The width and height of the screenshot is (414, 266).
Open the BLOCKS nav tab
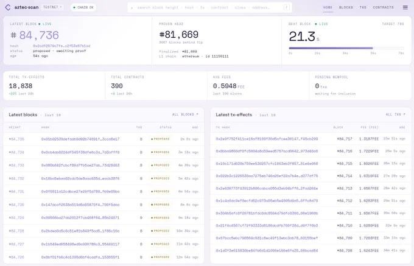tap(346, 7)
